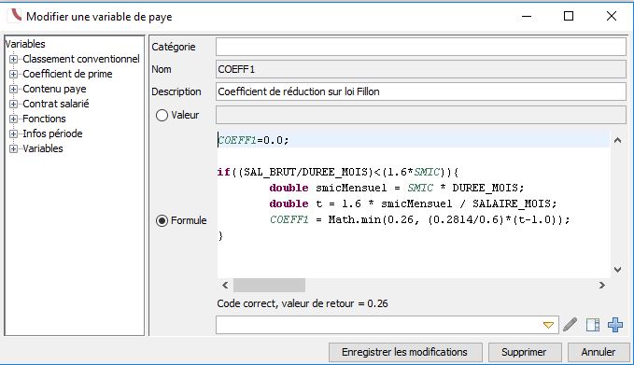Click the horizontal scrollbar thumb
634x365 pixels.
click(x=269, y=285)
